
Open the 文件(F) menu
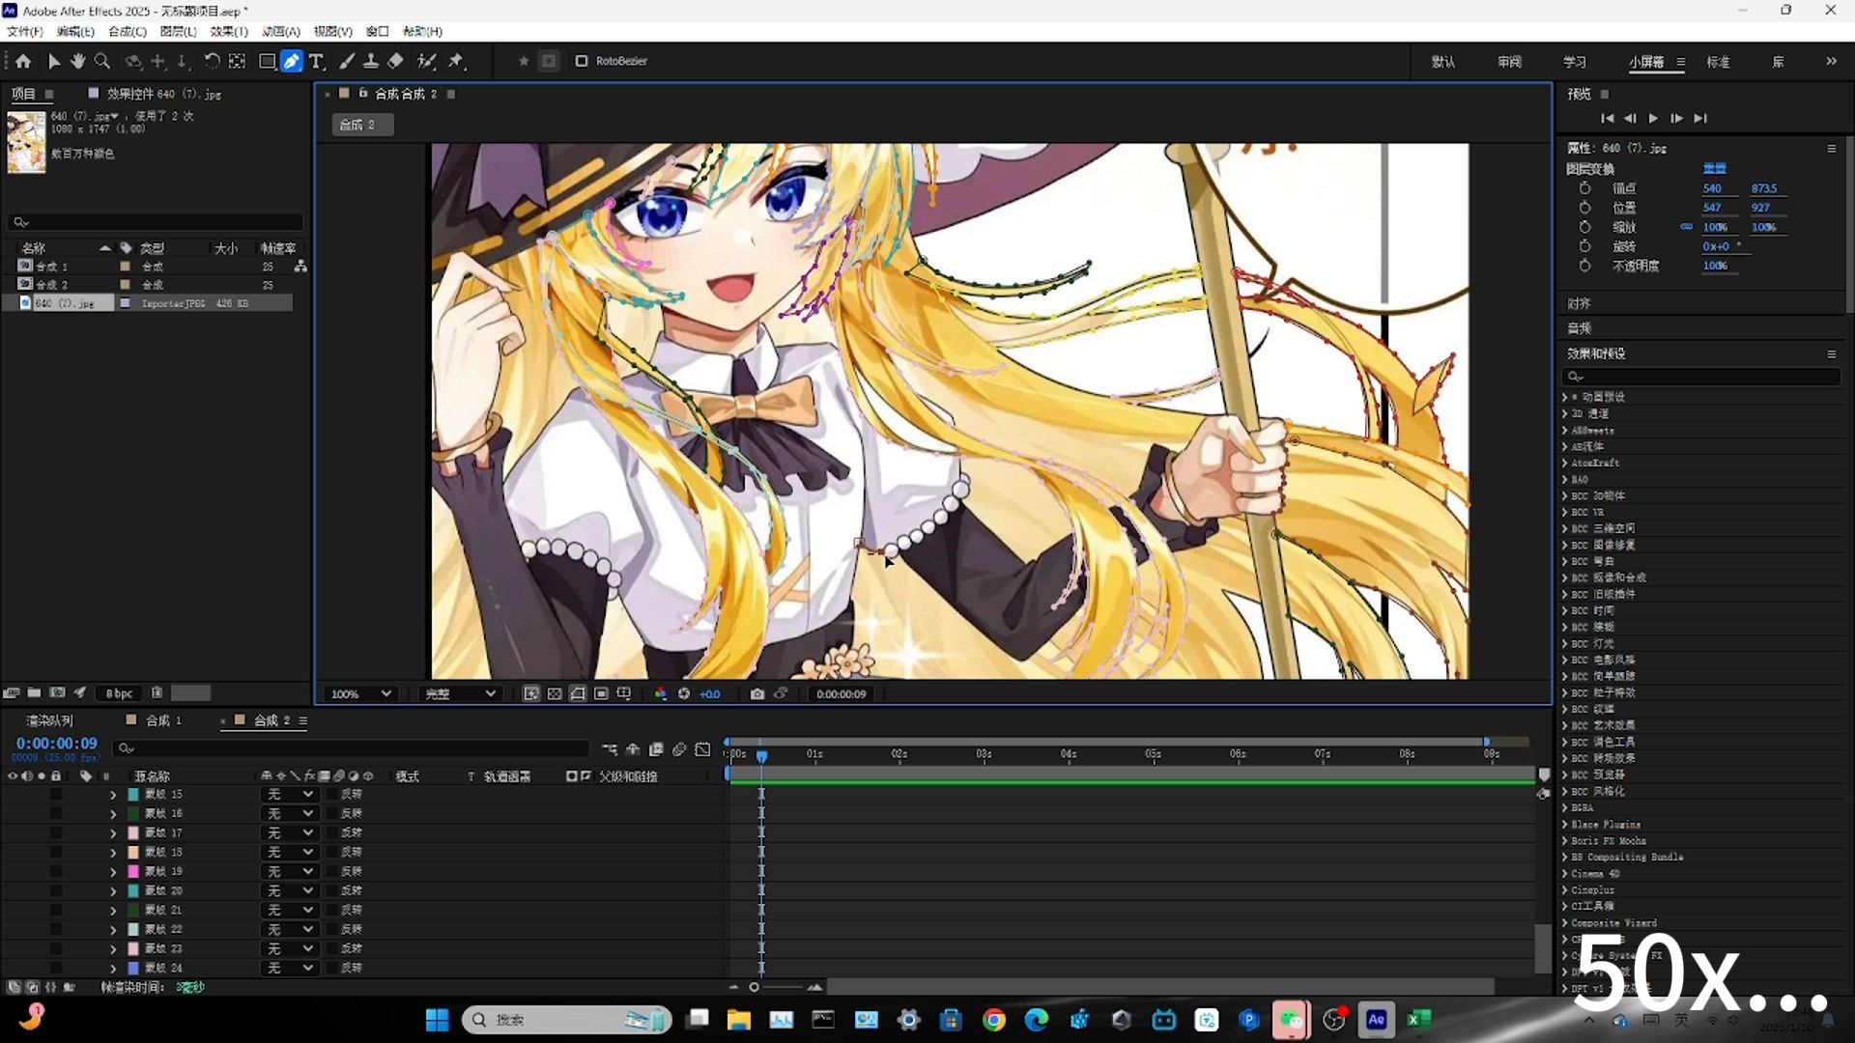tap(25, 32)
